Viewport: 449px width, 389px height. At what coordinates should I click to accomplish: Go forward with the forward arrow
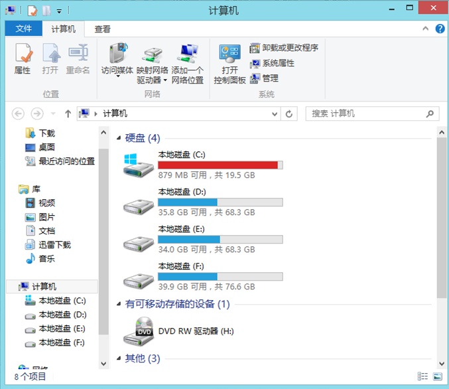(x=37, y=114)
